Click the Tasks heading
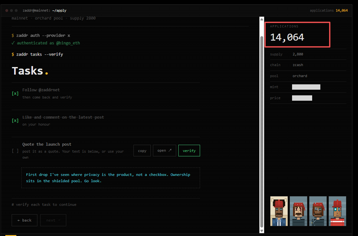The height and width of the screenshot is (236, 358). tap(30, 71)
